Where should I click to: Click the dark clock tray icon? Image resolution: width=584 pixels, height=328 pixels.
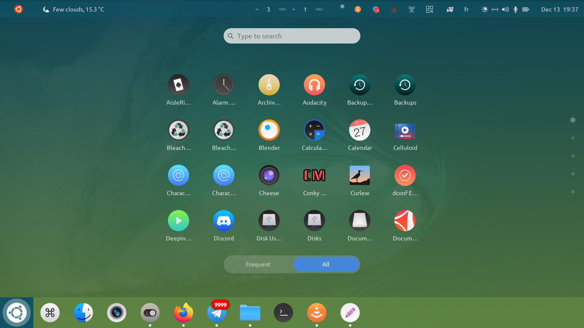pos(394,9)
